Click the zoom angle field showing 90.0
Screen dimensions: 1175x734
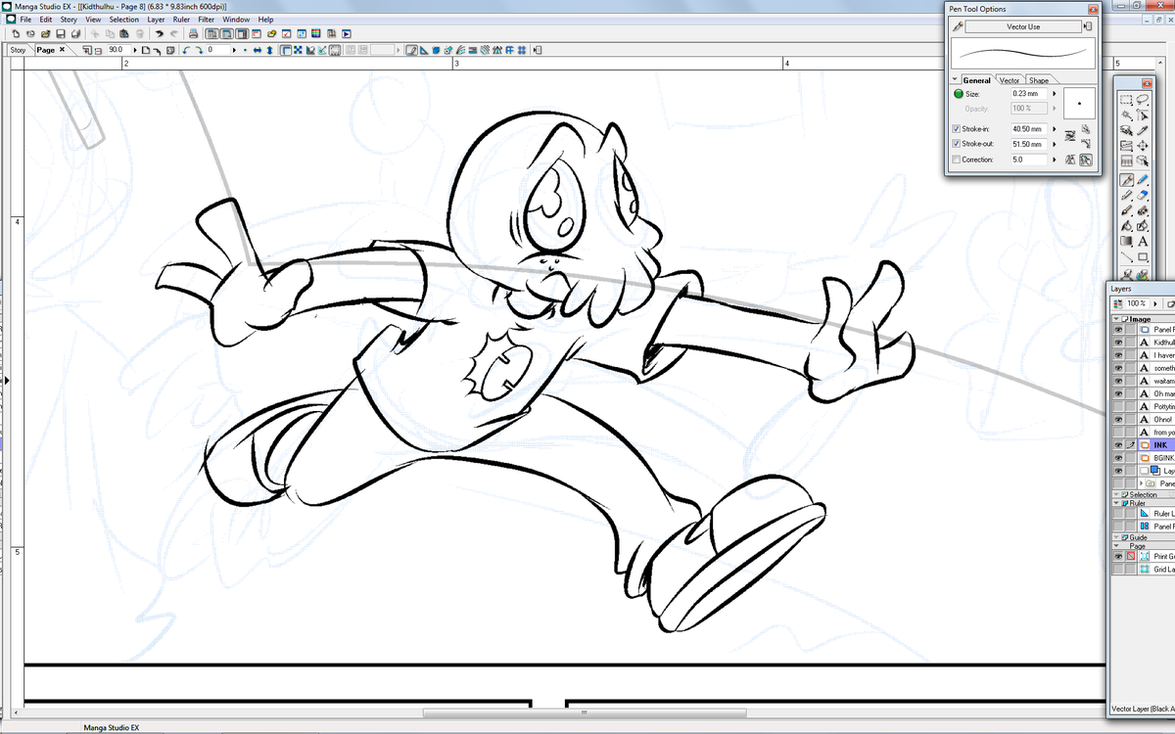pyautogui.click(x=119, y=50)
